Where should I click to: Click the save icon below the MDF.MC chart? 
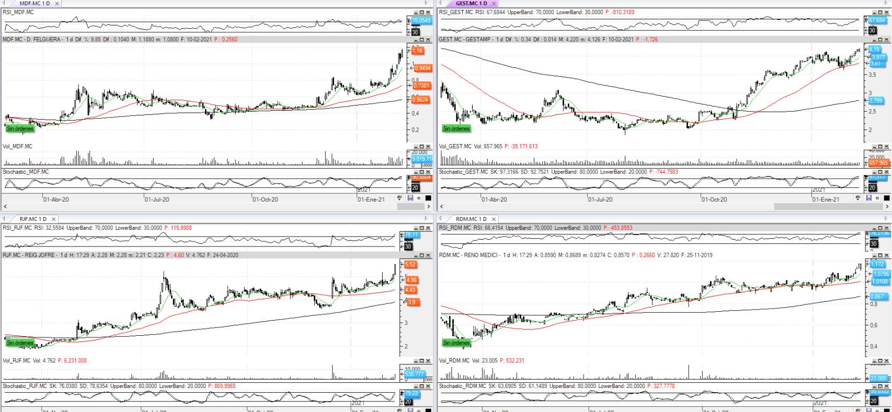(410, 198)
